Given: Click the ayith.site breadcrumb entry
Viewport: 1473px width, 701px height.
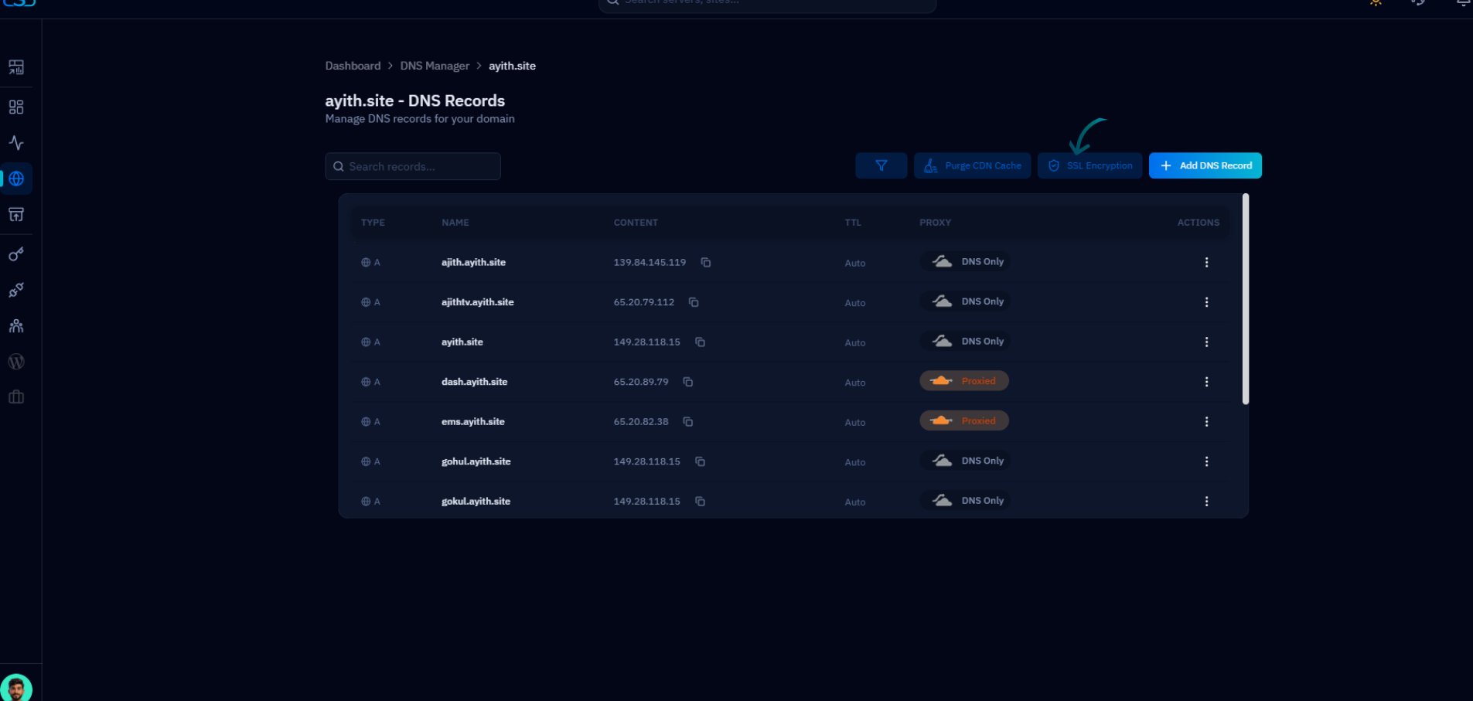Looking at the screenshot, I should tap(512, 66).
